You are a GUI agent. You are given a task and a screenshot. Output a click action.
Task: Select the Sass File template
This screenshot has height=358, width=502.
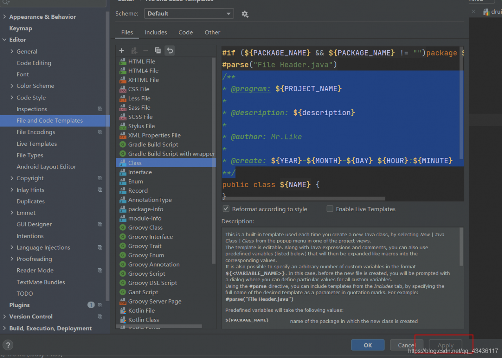coord(139,108)
